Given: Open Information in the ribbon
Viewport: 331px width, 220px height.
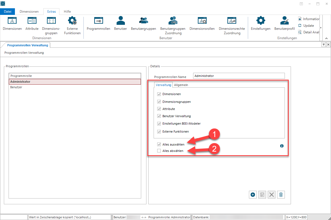Looking at the screenshot, I should coord(309,19).
